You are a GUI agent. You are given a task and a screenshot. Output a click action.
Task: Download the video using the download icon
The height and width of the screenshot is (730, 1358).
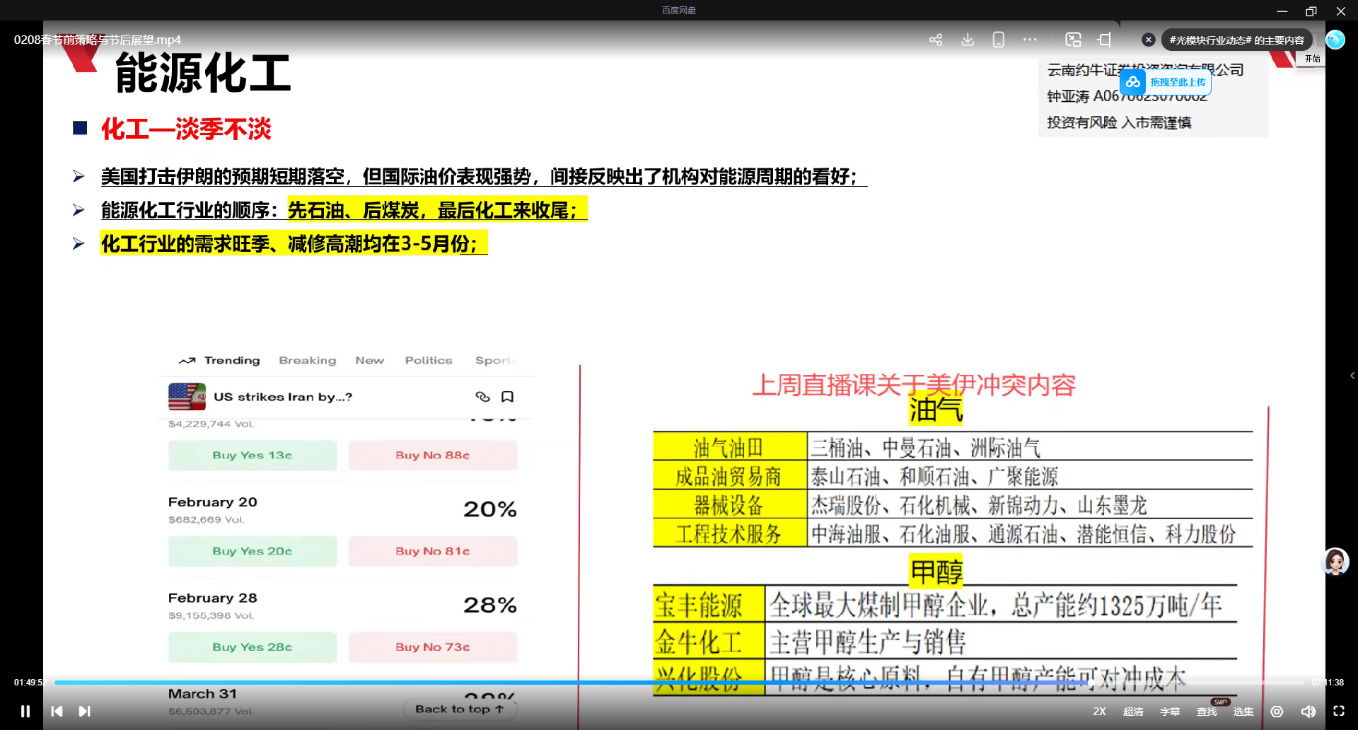(968, 40)
